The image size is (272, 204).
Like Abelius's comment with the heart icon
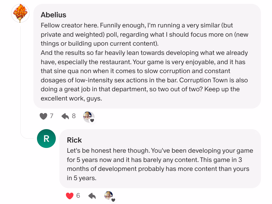tap(44, 116)
